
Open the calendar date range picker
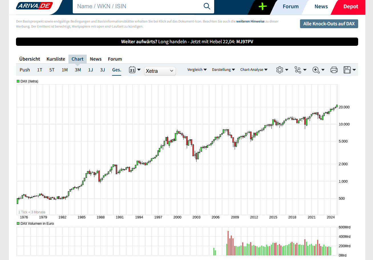[x=135, y=70]
